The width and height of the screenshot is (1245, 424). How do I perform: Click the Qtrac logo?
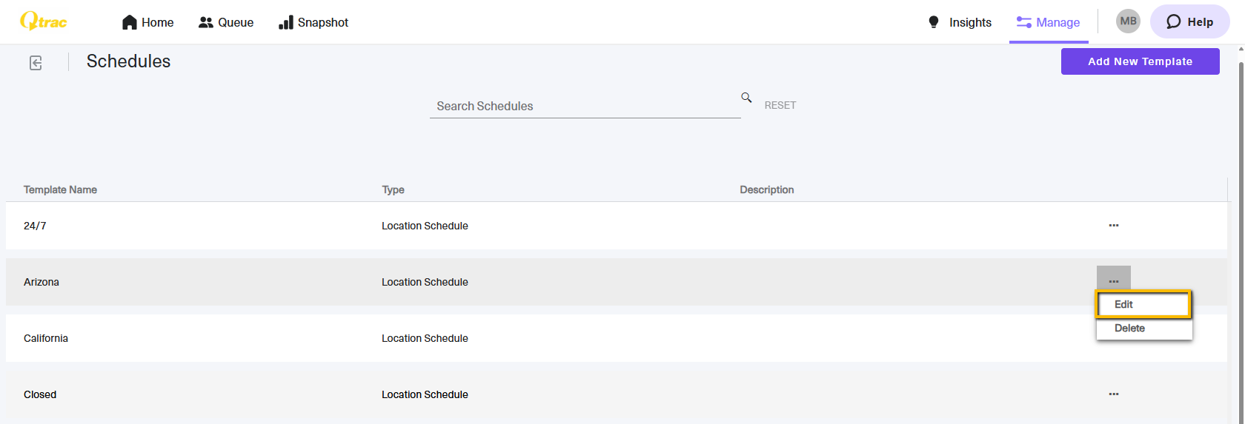(44, 21)
